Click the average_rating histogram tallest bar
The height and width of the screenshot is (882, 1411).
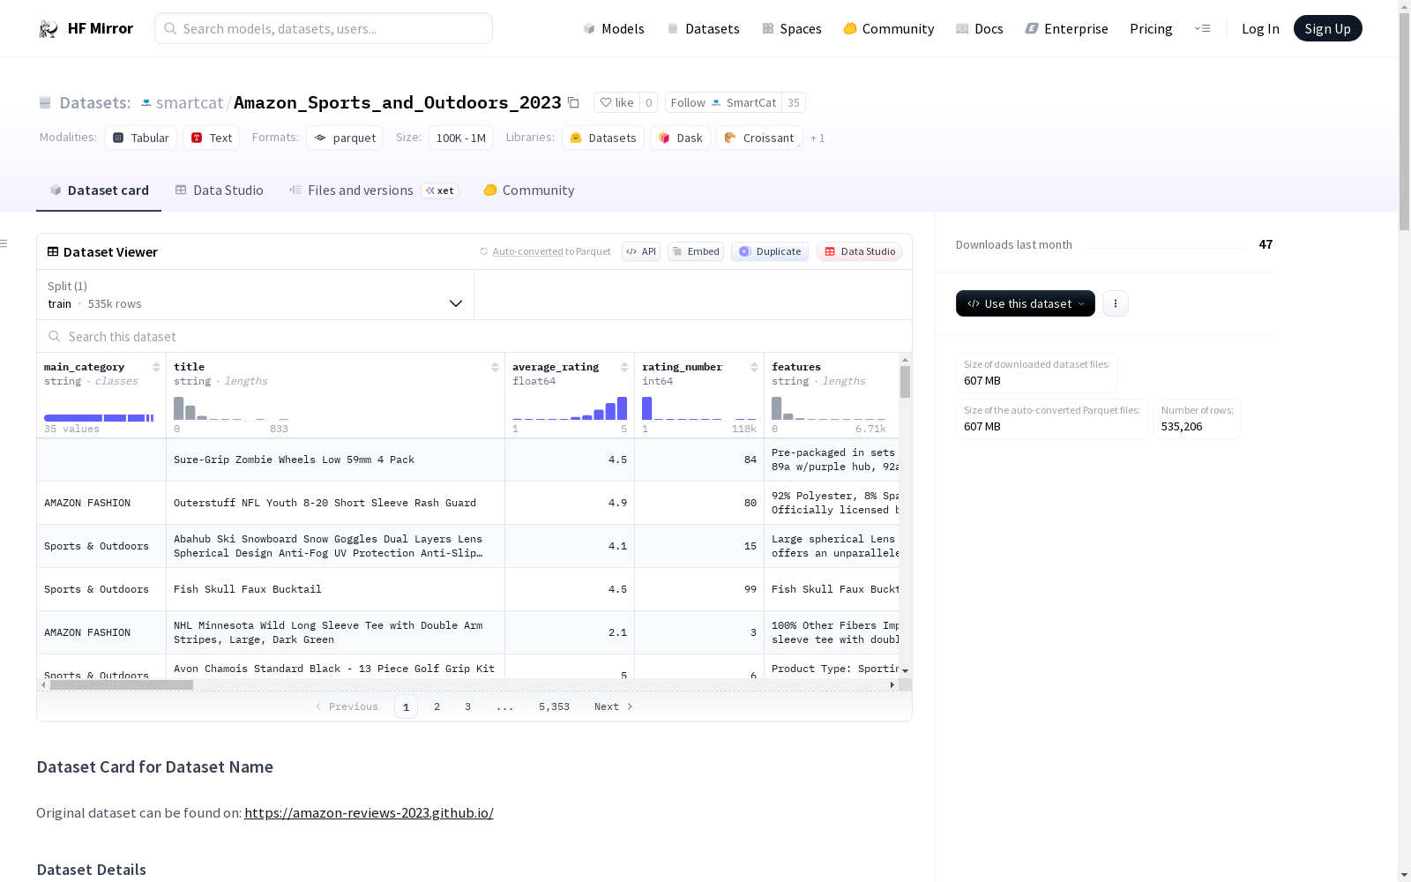pos(623,408)
